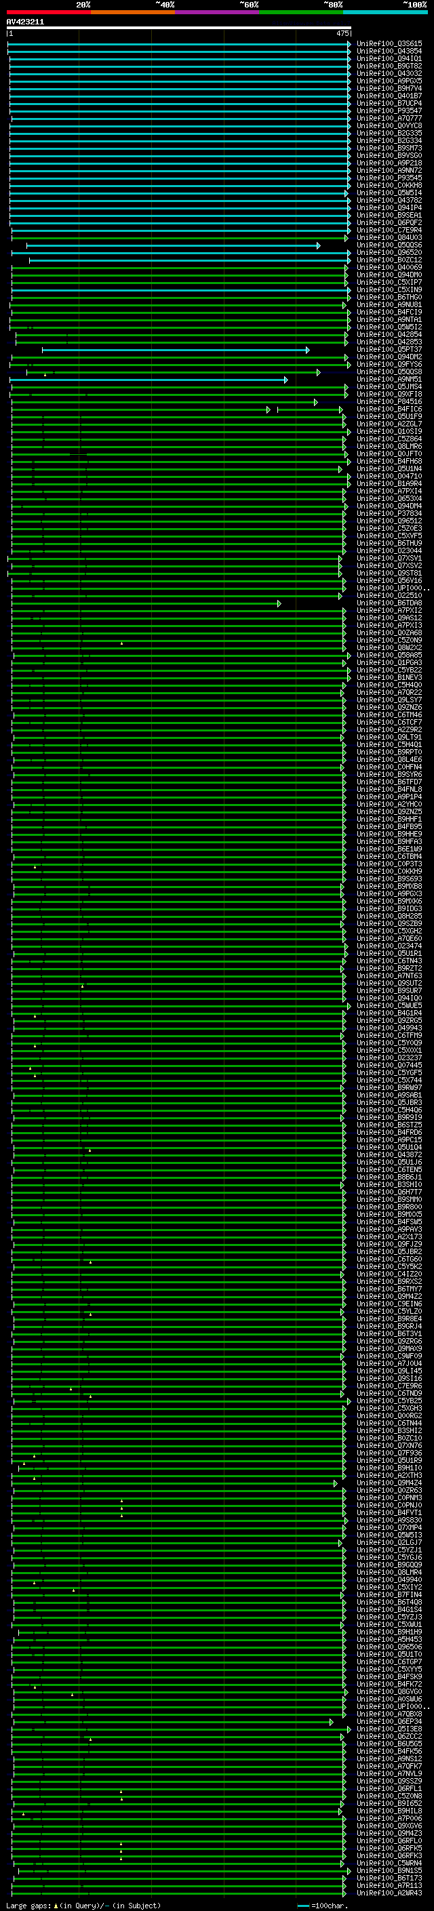Click hit label UniRef100_P37834
434x1911 pixels.
pyautogui.click(x=389, y=514)
